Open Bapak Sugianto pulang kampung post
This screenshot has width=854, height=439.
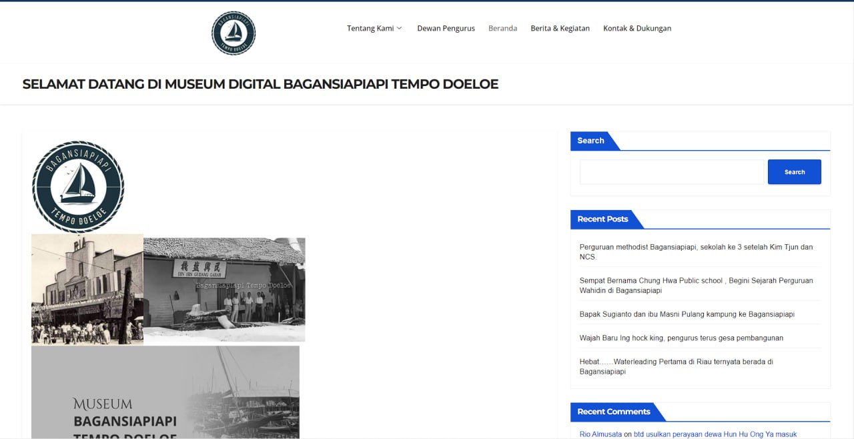687,314
